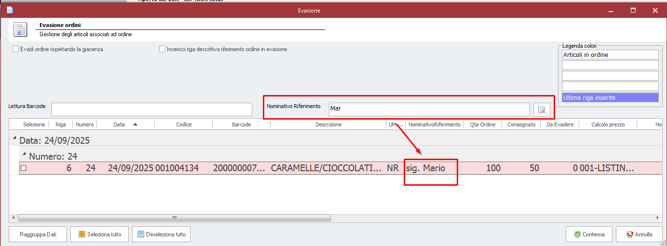Viewport: 667px width, 246px height.
Task: Click the search icon beside Nominativo Riferimento
Action: tap(542, 109)
